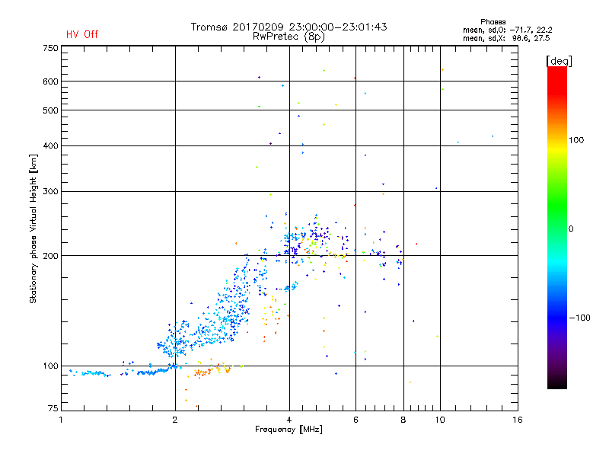Select the 'mean, sd,X: 98.6, 27.5' line
Viewport: 609px width, 457px height.
pos(506,38)
